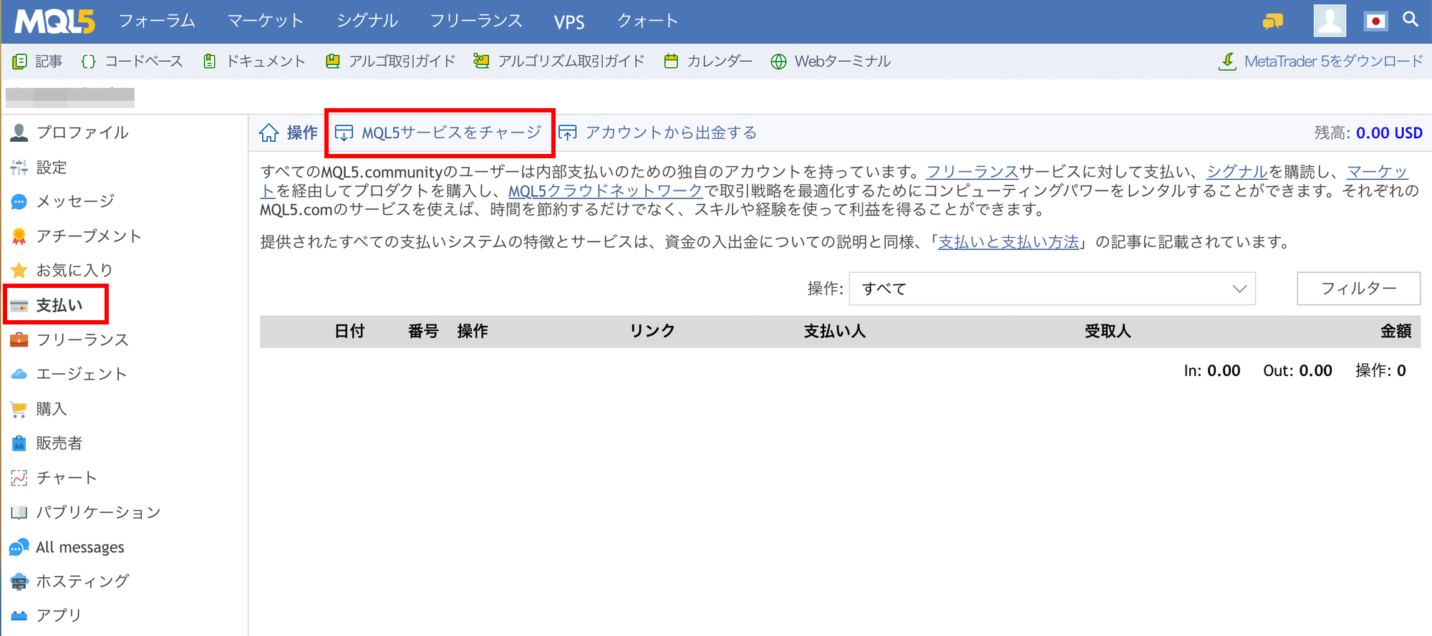
Task: Open the user avatar profile icon
Action: click(1330, 20)
